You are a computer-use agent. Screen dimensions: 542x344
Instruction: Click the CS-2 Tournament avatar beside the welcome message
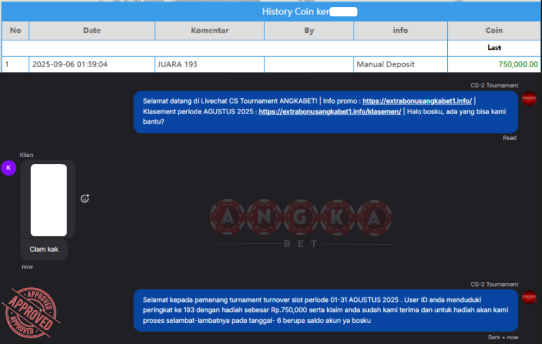click(x=529, y=99)
